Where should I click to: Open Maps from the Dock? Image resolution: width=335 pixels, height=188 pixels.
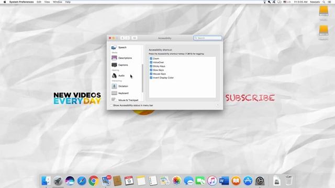click(x=165, y=181)
